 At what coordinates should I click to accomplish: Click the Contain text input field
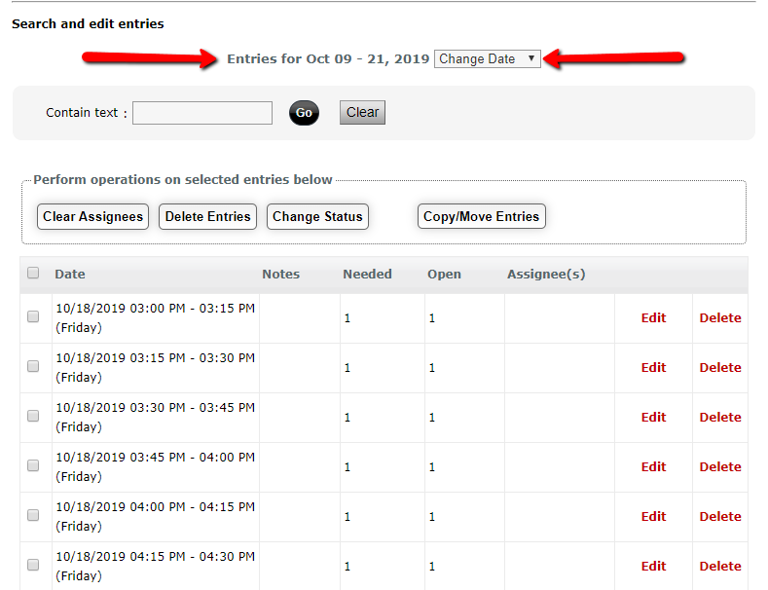[x=202, y=113]
